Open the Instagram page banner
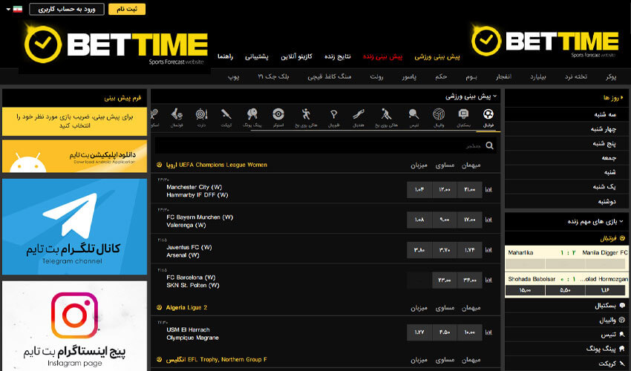The height and width of the screenshot is (371, 631). pyautogui.click(x=74, y=326)
